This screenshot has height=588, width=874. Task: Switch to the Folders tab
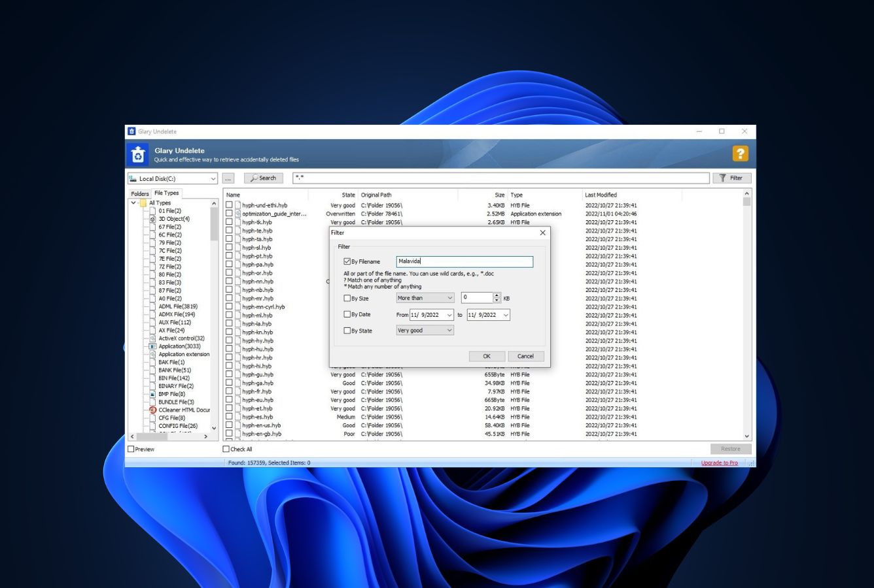[x=140, y=193]
